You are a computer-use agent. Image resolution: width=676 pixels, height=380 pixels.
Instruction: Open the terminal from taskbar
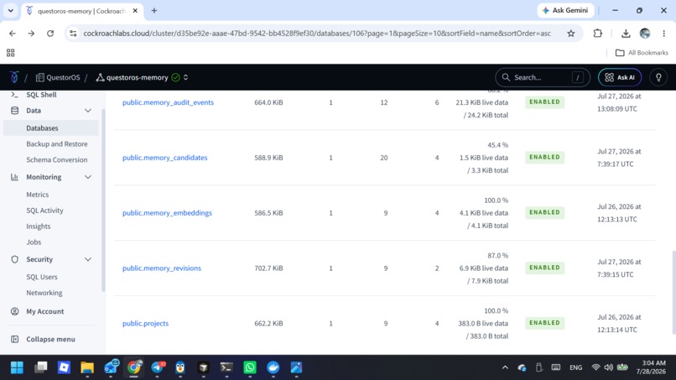[226, 367]
